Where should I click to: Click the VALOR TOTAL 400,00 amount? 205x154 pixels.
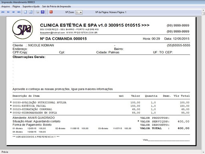[x=183, y=128]
